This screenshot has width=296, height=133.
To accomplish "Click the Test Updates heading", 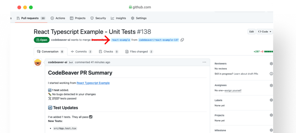I will (65, 108).
